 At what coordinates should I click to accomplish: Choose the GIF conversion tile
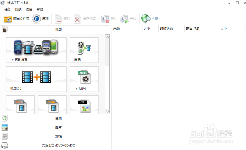(84, 105)
